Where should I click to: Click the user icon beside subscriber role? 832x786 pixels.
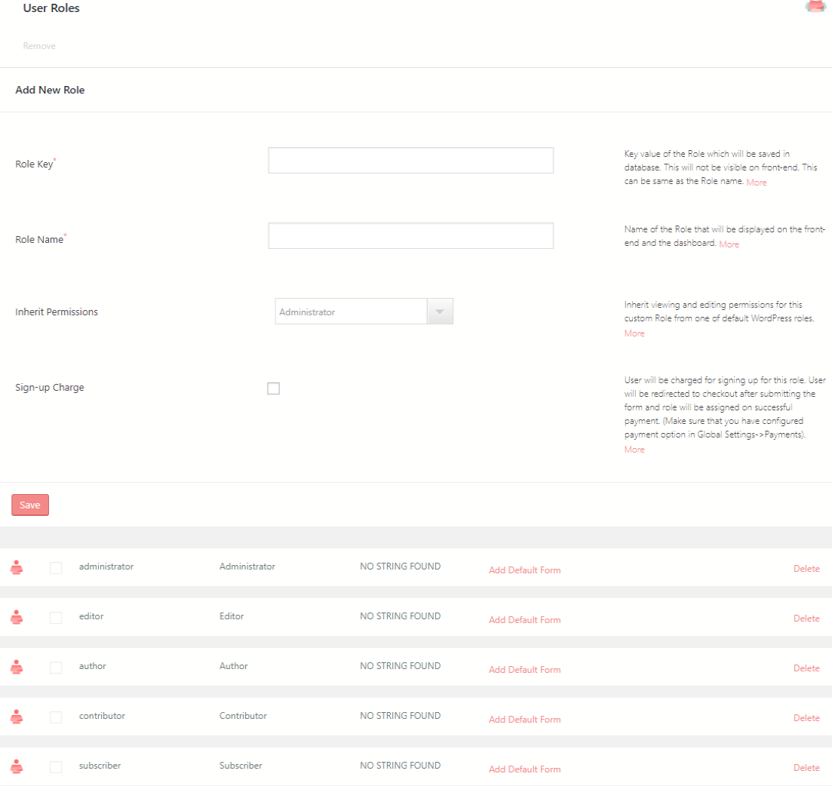click(17, 766)
